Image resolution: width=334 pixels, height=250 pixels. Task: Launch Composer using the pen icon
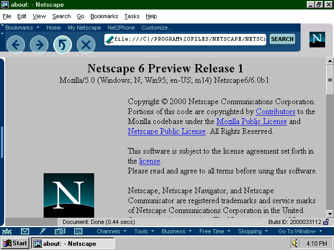43,231
